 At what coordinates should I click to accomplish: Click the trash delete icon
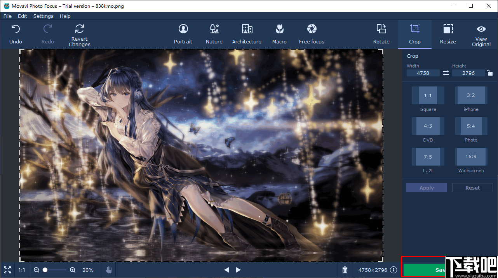tap(345, 270)
